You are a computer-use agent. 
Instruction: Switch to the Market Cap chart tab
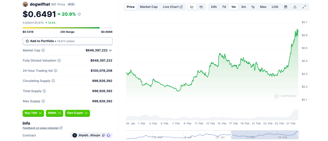coord(149,7)
